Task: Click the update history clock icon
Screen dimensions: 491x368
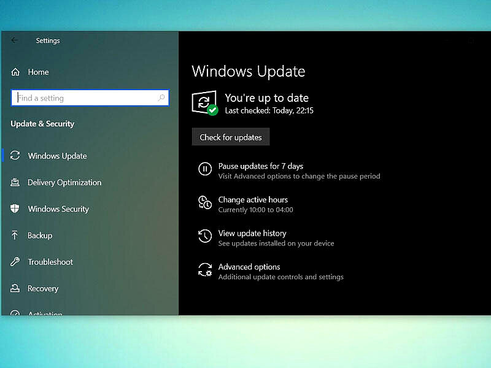Action: pos(204,237)
